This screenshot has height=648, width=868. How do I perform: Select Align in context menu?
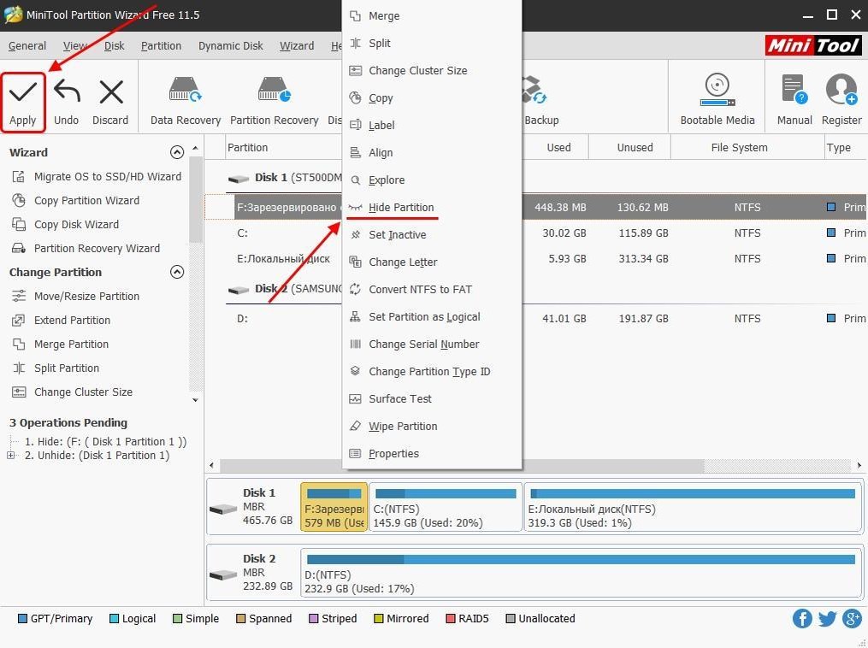tap(432, 153)
